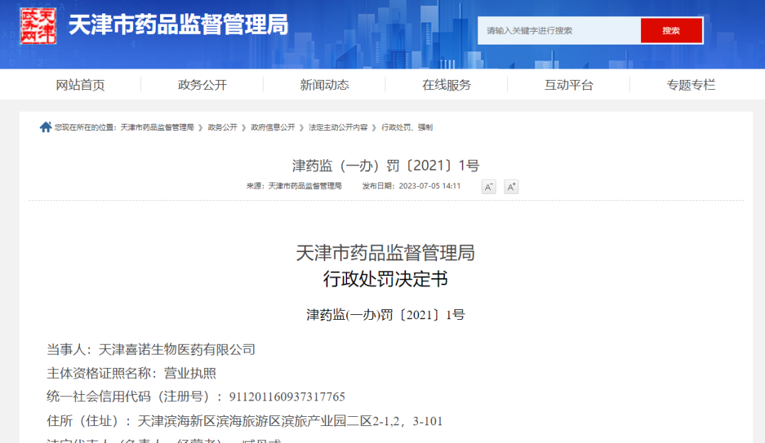Select the 在线服务 navigation item

pos(446,85)
